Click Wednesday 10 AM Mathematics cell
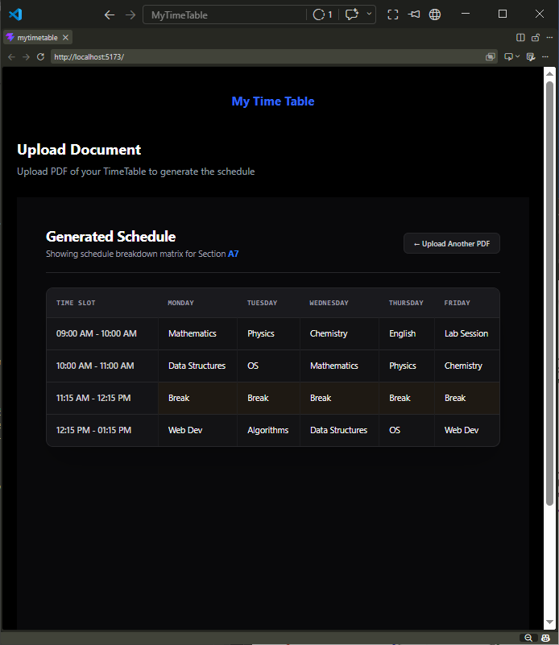The image size is (559, 645). point(339,366)
